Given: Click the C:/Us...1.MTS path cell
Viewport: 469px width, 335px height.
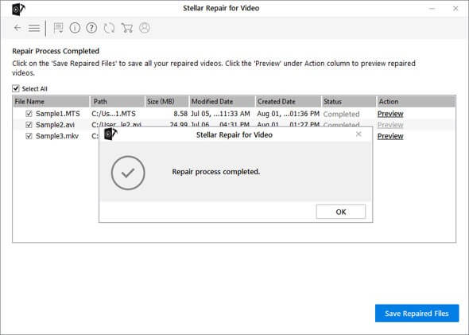Looking at the screenshot, I should 114,114.
